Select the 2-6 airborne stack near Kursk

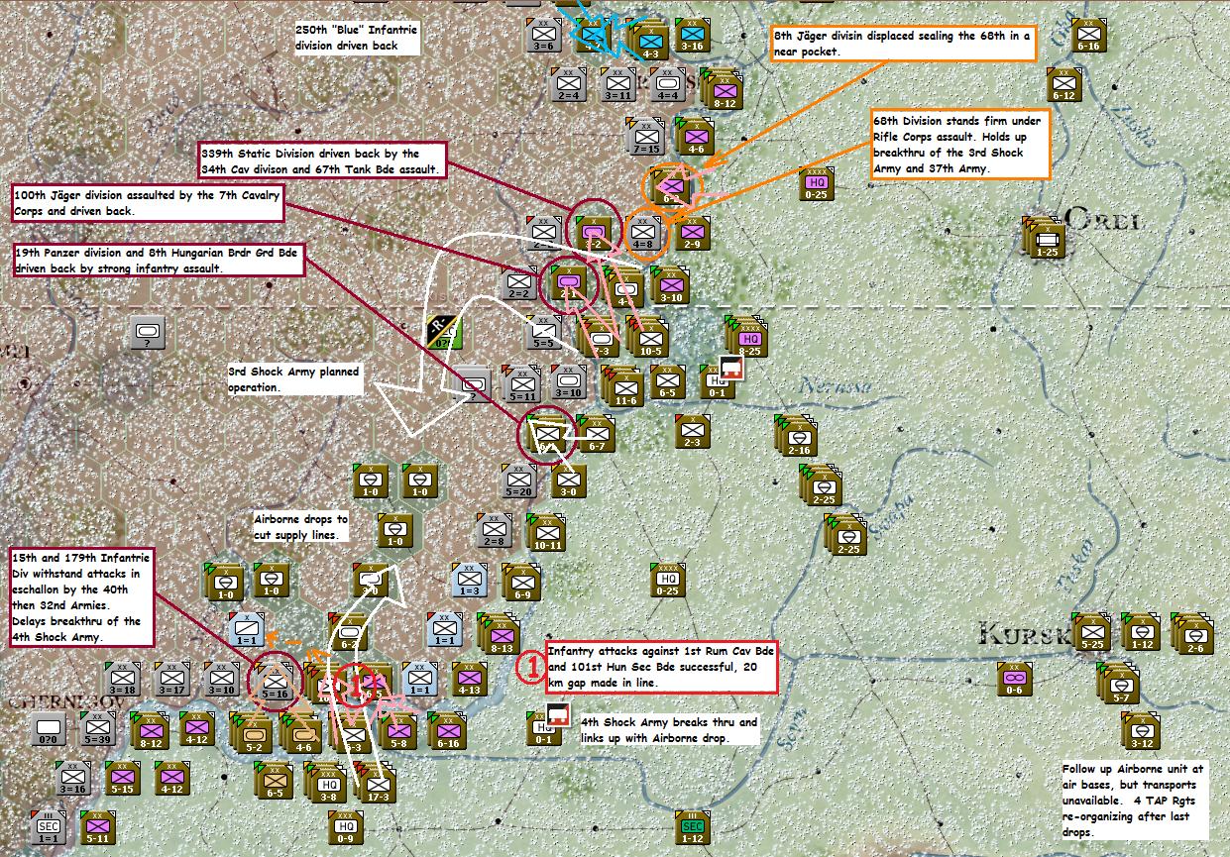click(1193, 634)
